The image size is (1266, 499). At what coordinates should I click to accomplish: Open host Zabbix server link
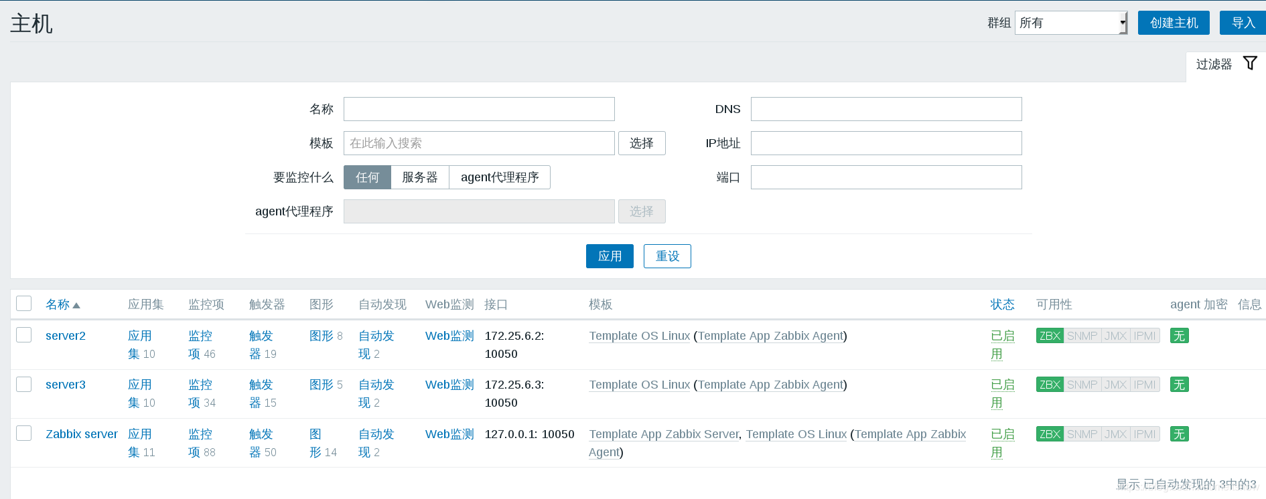tap(82, 434)
